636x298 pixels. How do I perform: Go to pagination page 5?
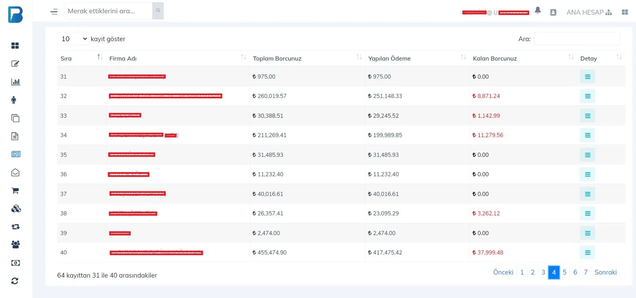(564, 272)
